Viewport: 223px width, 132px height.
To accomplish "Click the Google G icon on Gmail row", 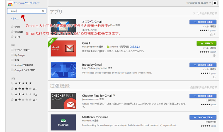I will click(x=214, y=56).
